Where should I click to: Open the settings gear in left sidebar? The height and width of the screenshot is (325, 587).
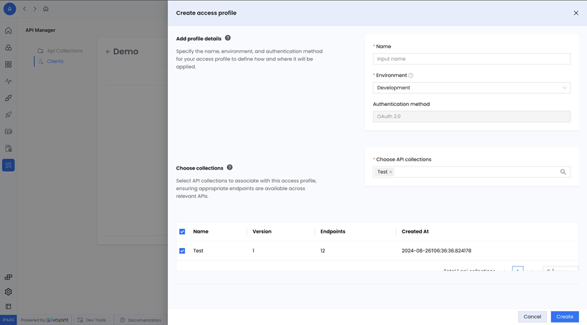(9, 291)
